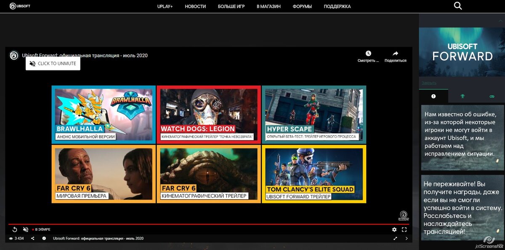Click the right chevron under the player
The width and height of the screenshot is (505, 250).
407,238
